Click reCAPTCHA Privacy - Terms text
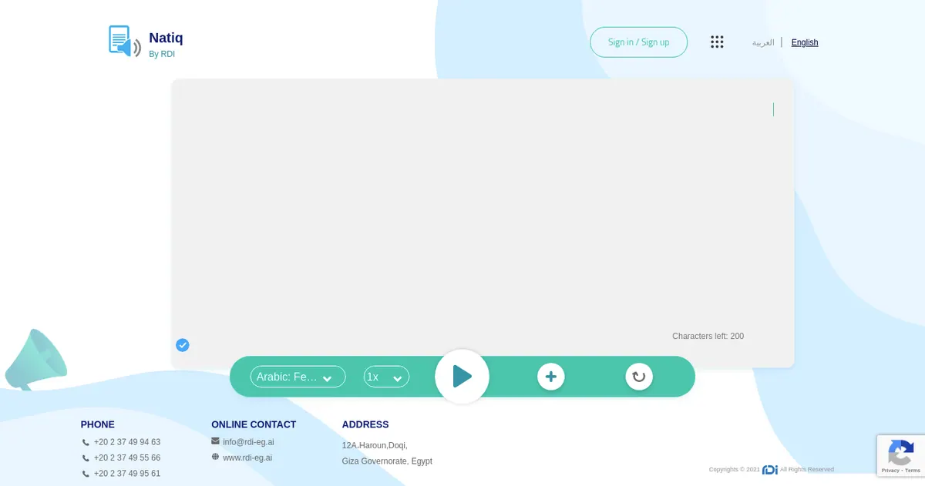 pos(901,470)
